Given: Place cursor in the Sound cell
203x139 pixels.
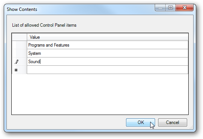Looking at the screenshot, I should (x=108, y=62).
